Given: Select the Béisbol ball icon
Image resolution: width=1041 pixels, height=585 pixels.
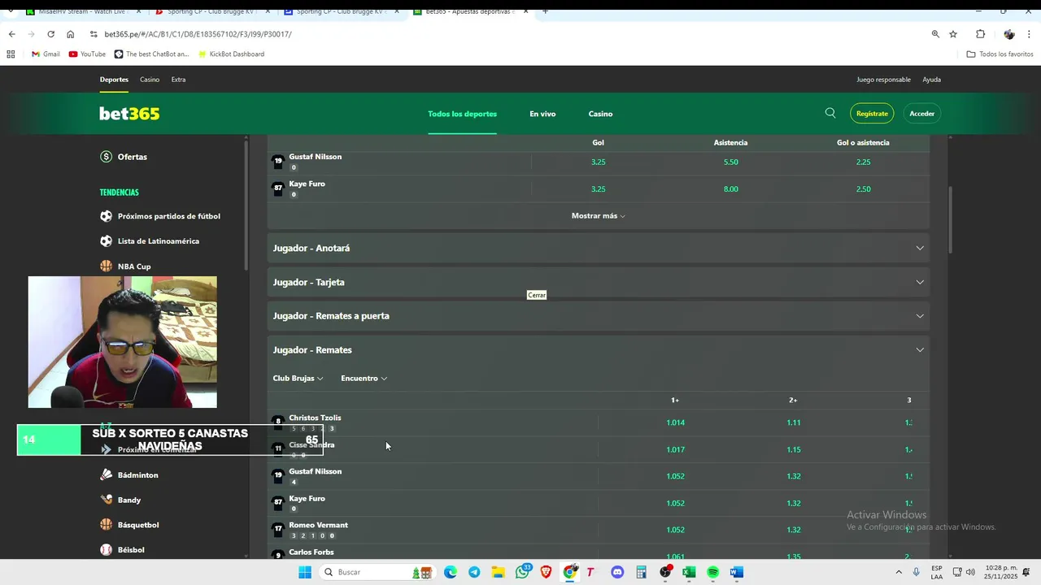Looking at the screenshot, I should (106, 550).
